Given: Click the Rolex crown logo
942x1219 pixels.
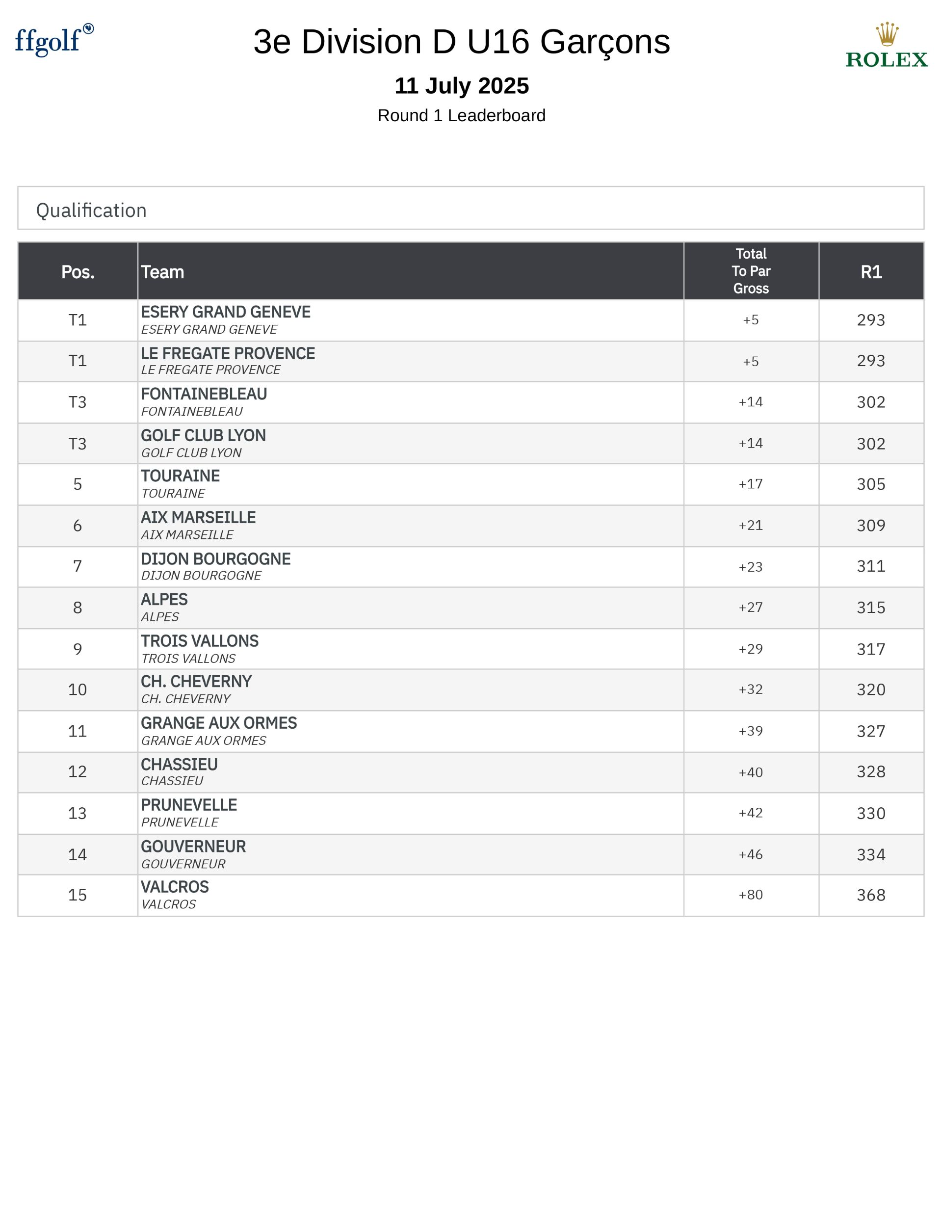Looking at the screenshot, I should tap(886, 45).
